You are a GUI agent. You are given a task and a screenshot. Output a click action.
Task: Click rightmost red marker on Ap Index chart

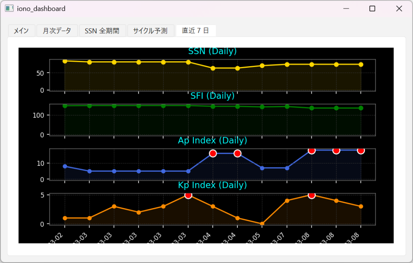pos(361,150)
